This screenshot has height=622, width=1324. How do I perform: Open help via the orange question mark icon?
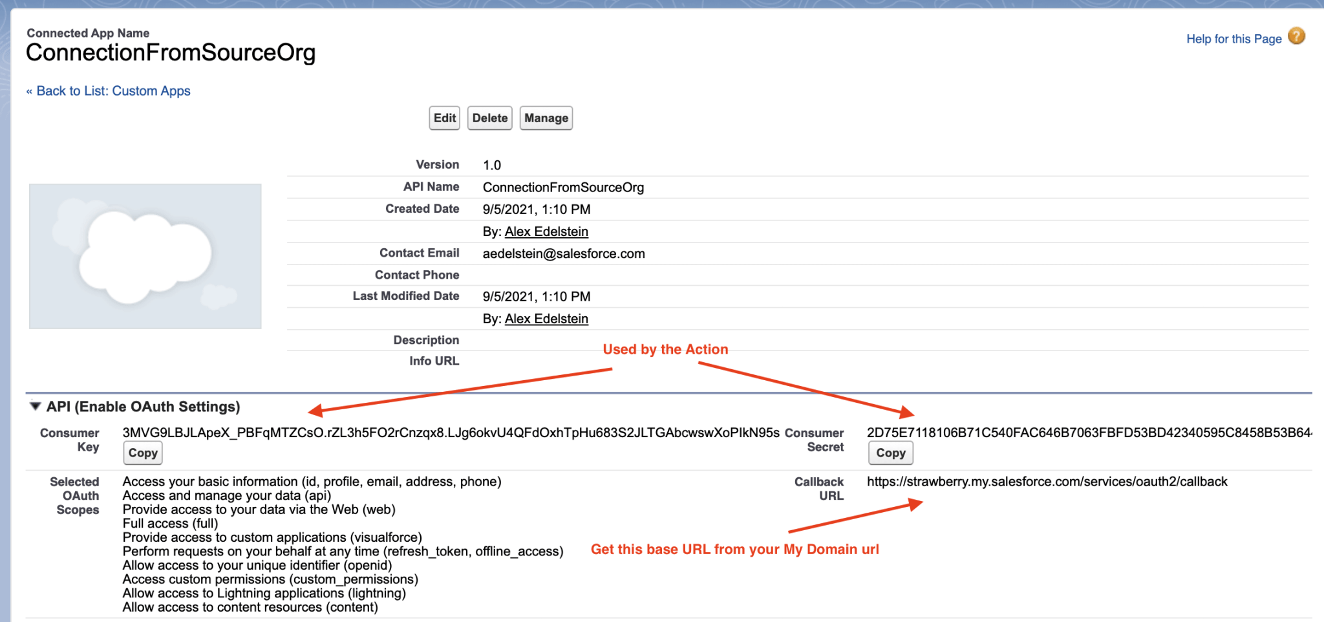click(1296, 37)
